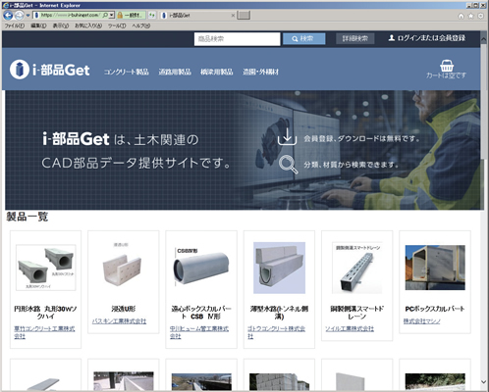This screenshot has height=392, width=489.
Task: Expand the address bar dropdown arrow
Action: tap(112, 15)
